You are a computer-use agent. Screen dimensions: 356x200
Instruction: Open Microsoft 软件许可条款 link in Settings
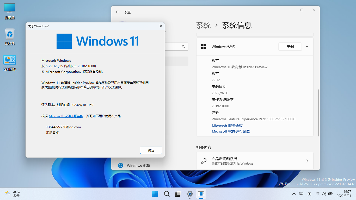231,131
